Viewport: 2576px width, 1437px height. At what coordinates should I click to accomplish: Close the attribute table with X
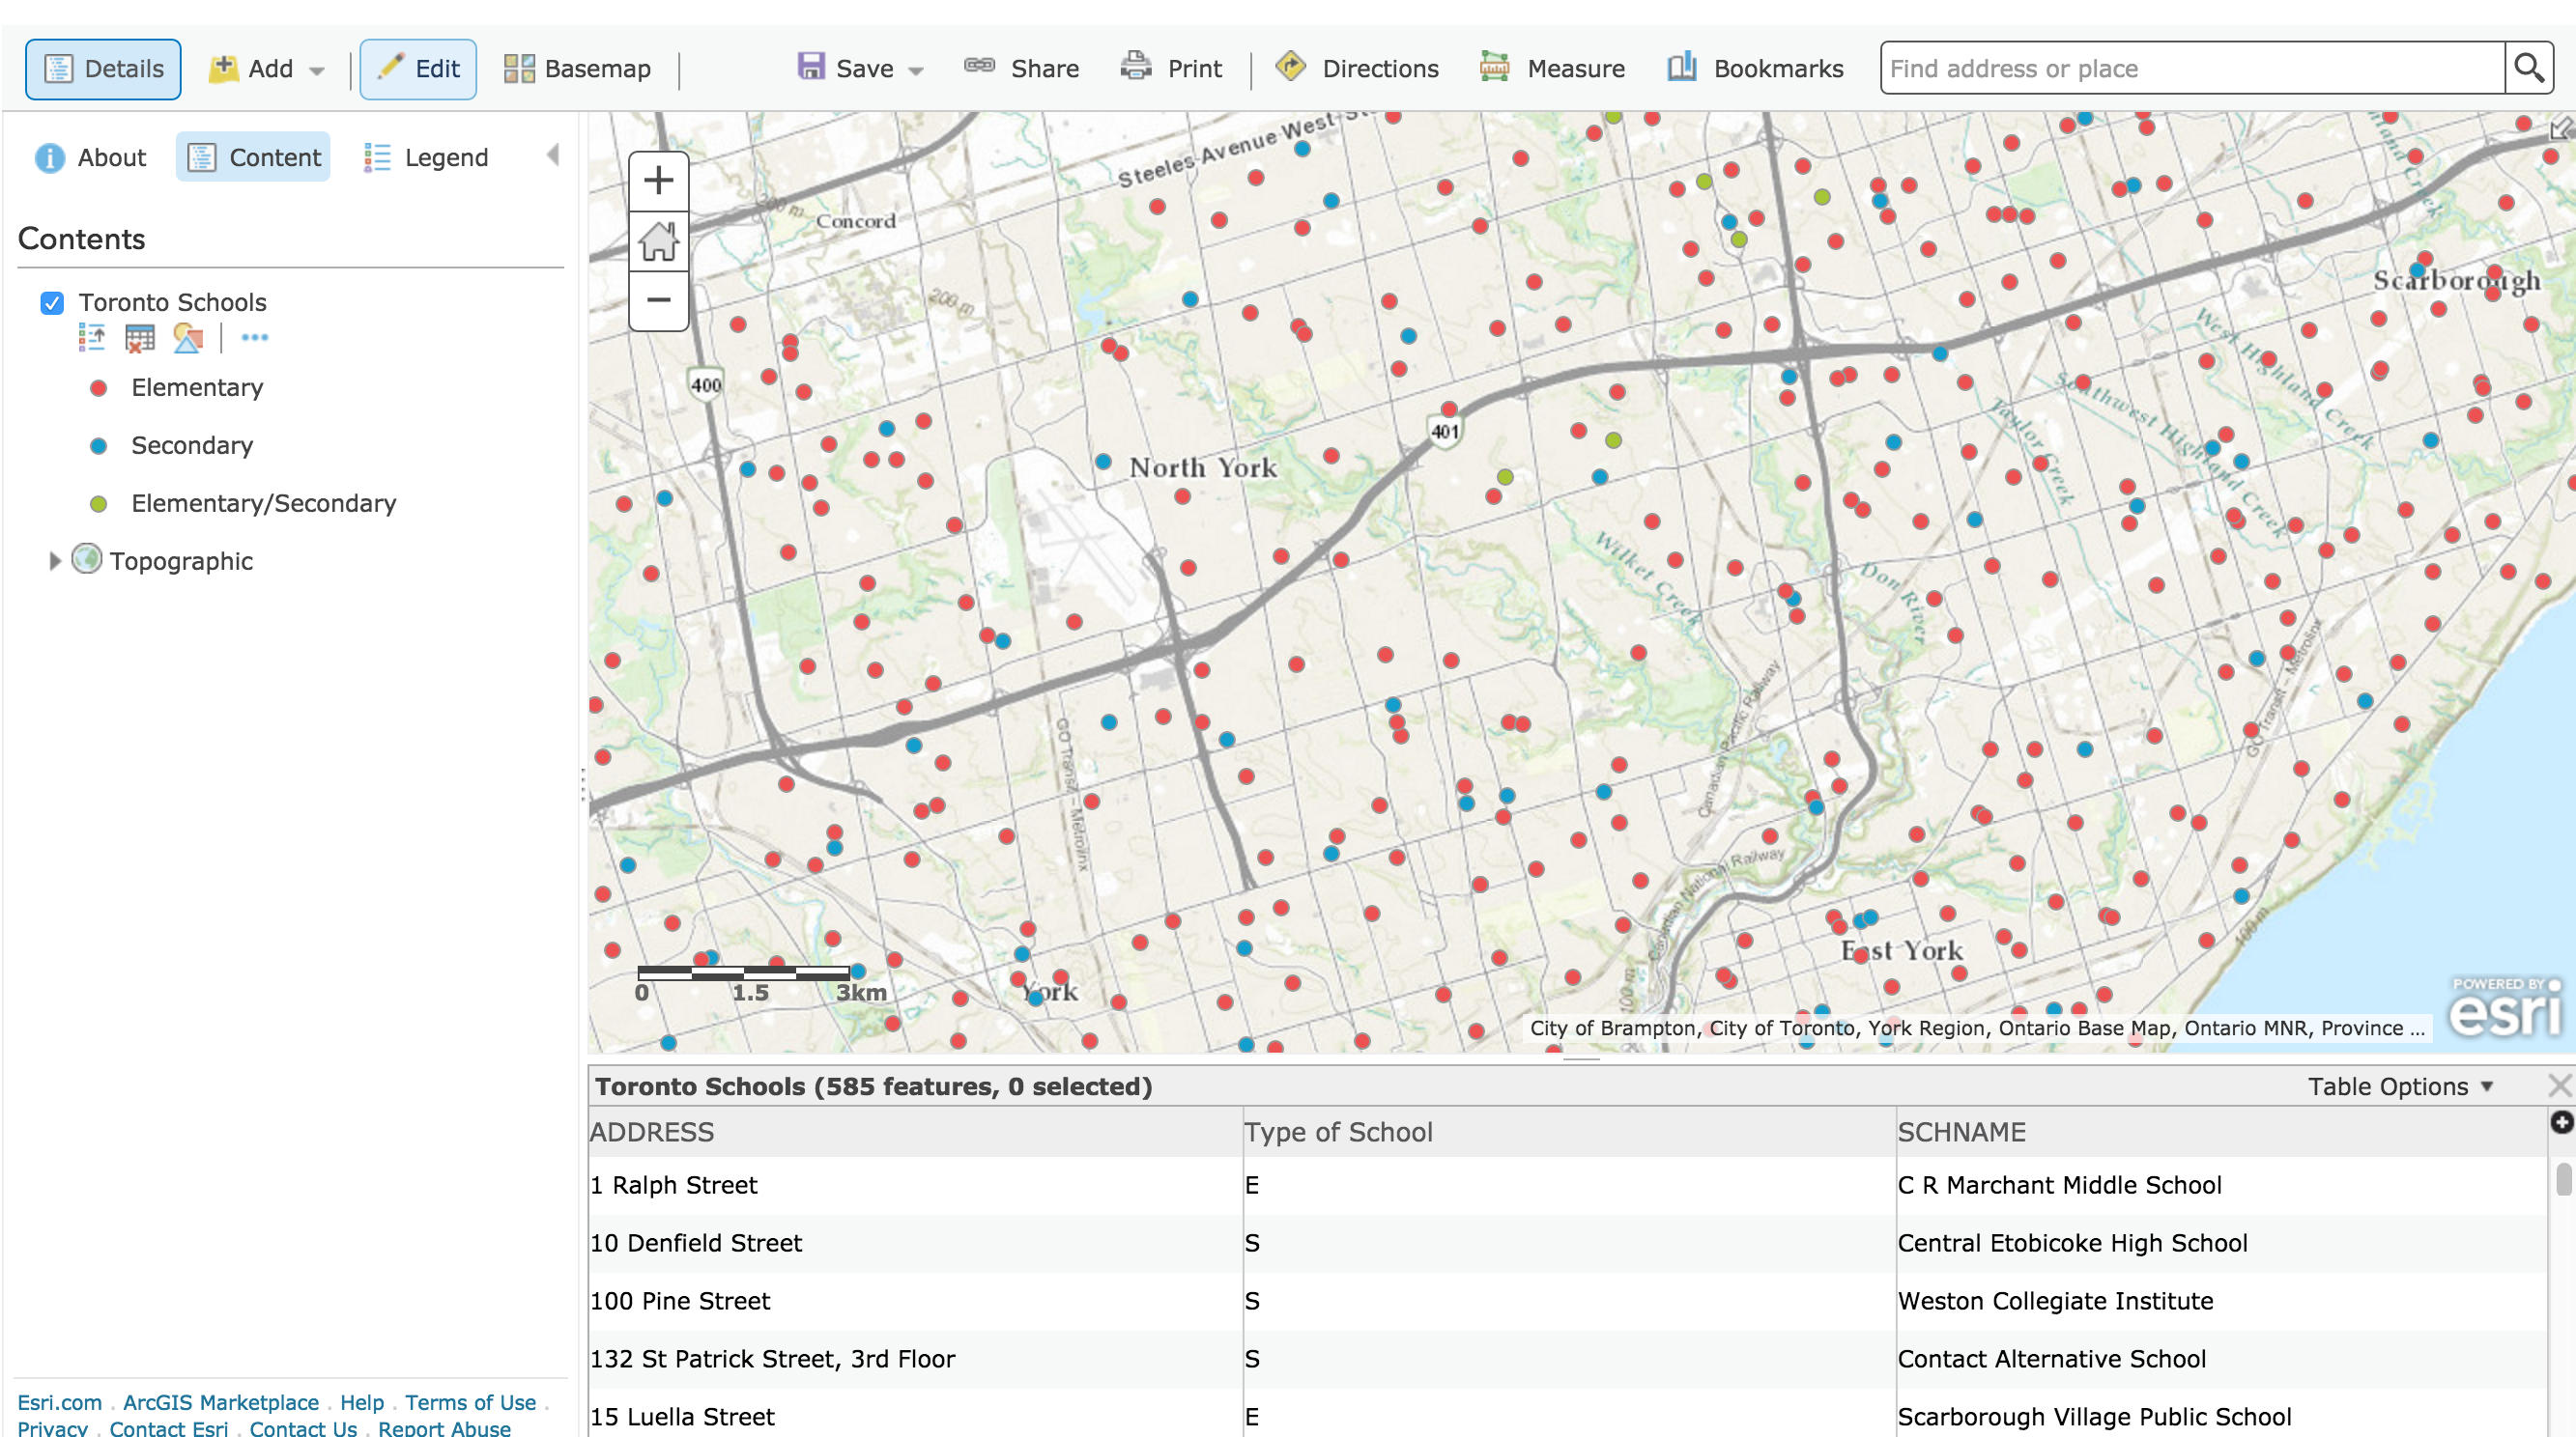[x=2560, y=1086]
